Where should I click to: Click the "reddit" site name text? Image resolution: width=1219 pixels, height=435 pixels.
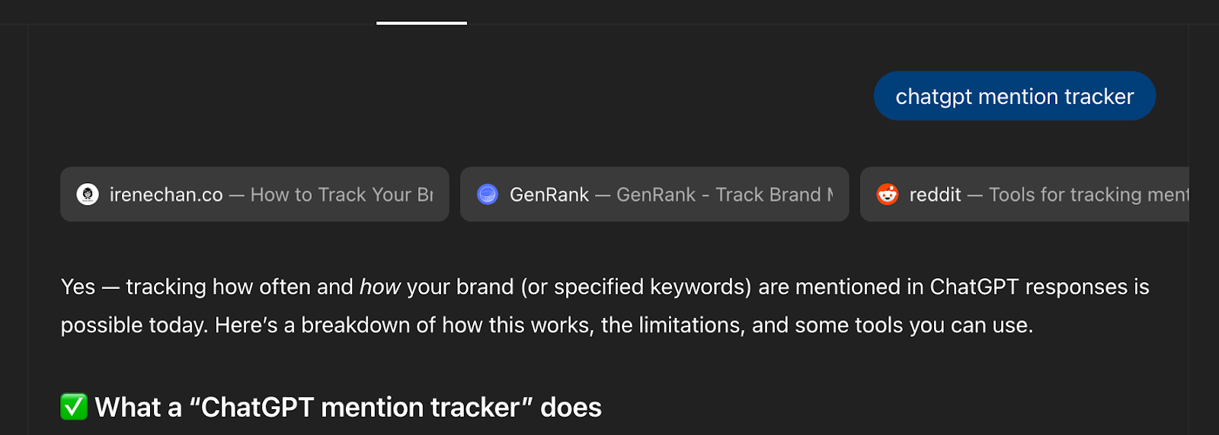[x=935, y=195]
